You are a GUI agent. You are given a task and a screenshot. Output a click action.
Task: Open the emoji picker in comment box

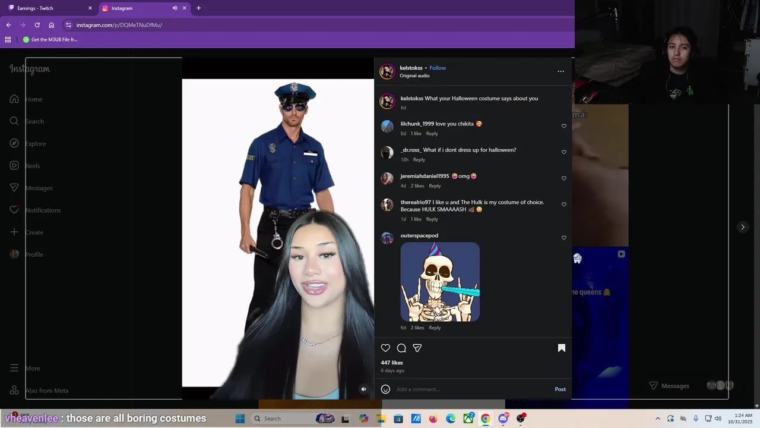385,389
